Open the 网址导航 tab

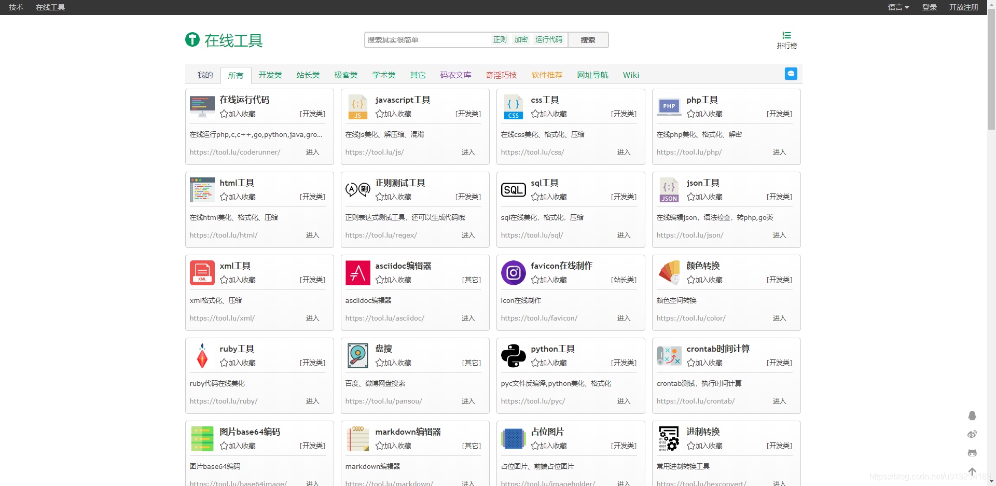[x=592, y=75]
